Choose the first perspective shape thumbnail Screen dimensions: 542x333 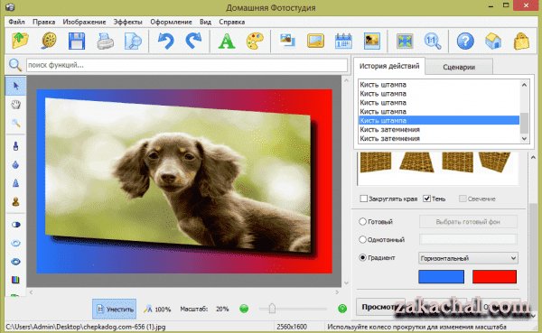(x=376, y=162)
